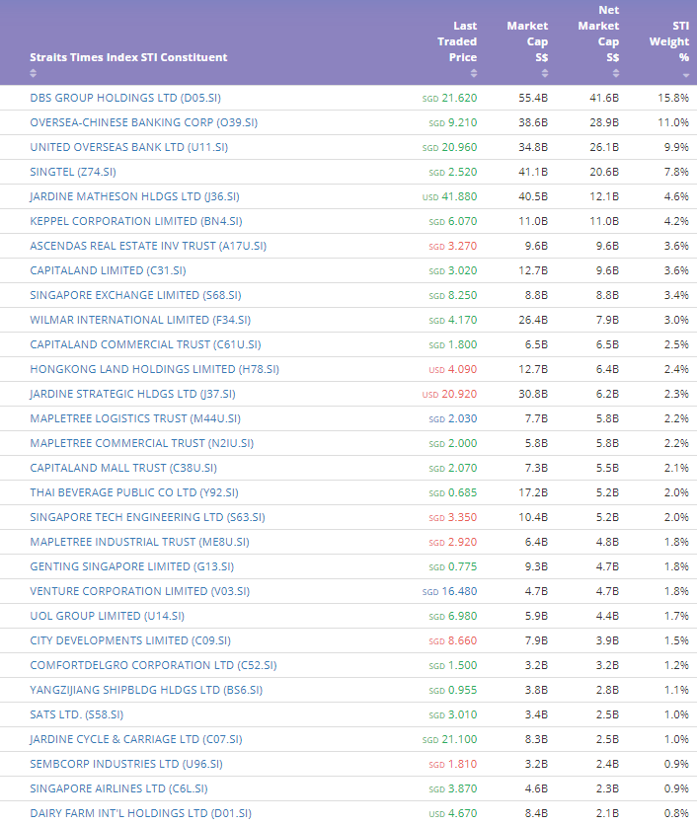Open VENTURE CORPORATION LIMITED (V03.SI)
Image resolution: width=697 pixels, height=824 pixels.
pos(140,592)
